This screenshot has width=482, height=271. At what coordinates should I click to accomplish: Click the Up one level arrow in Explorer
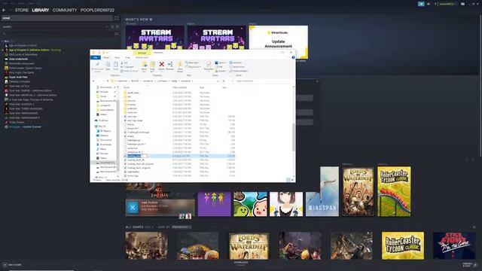tap(108, 81)
